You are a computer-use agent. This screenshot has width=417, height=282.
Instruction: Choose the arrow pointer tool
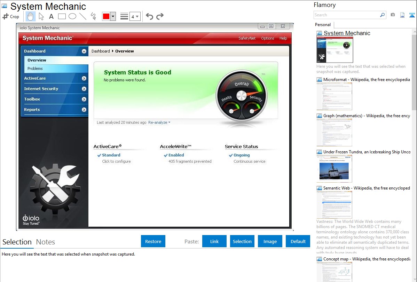(x=41, y=16)
